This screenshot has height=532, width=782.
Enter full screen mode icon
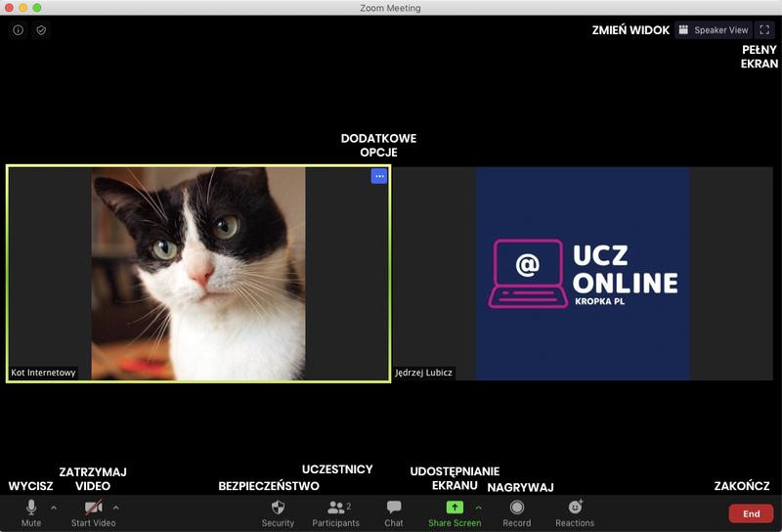click(764, 30)
